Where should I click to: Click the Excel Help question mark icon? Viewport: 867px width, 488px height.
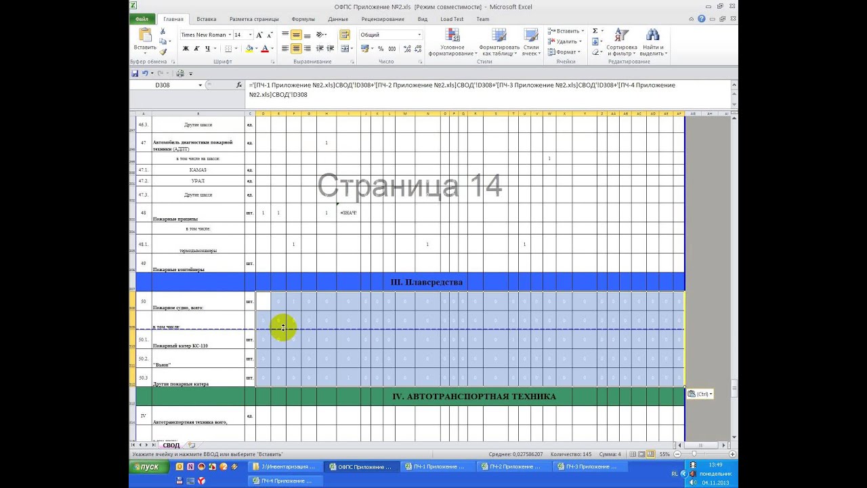click(x=701, y=19)
